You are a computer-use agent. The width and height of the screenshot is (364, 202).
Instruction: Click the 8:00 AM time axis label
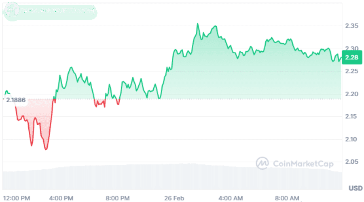(287, 198)
